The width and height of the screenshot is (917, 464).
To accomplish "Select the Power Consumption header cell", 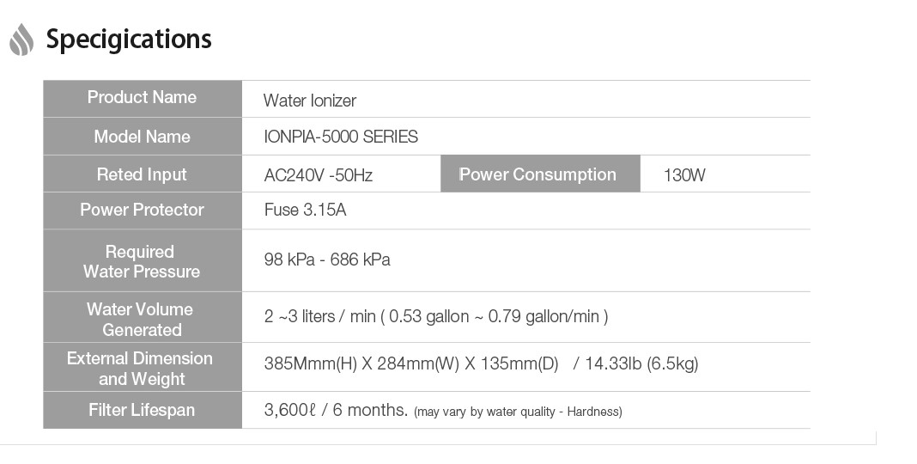I will [540, 174].
